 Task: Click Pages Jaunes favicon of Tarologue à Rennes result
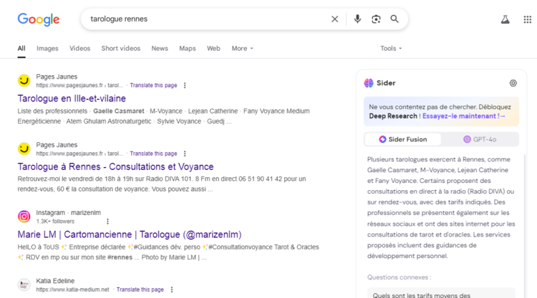click(24, 149)
